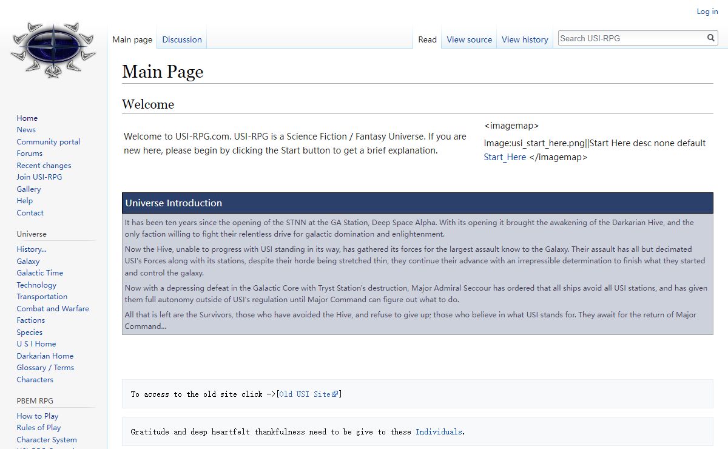
Task: Select the Read tab
Action: pos(427,39)
